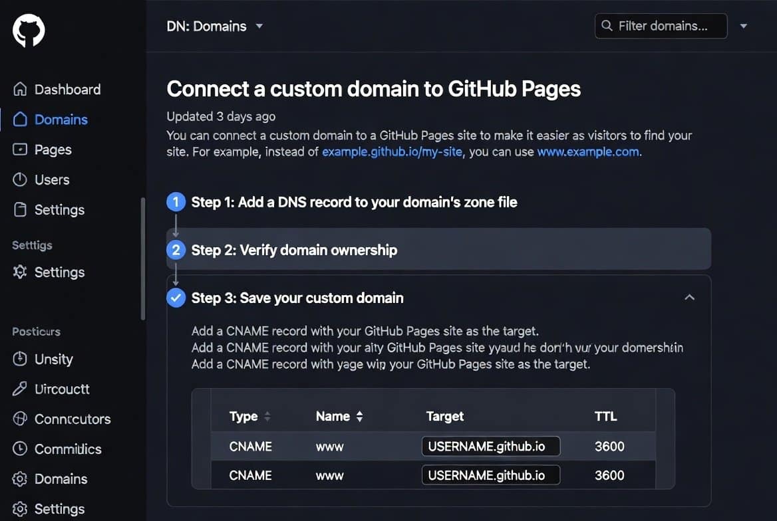
Task: Follow the example.github.io/my-site link
Action: (x=391, y=152)
